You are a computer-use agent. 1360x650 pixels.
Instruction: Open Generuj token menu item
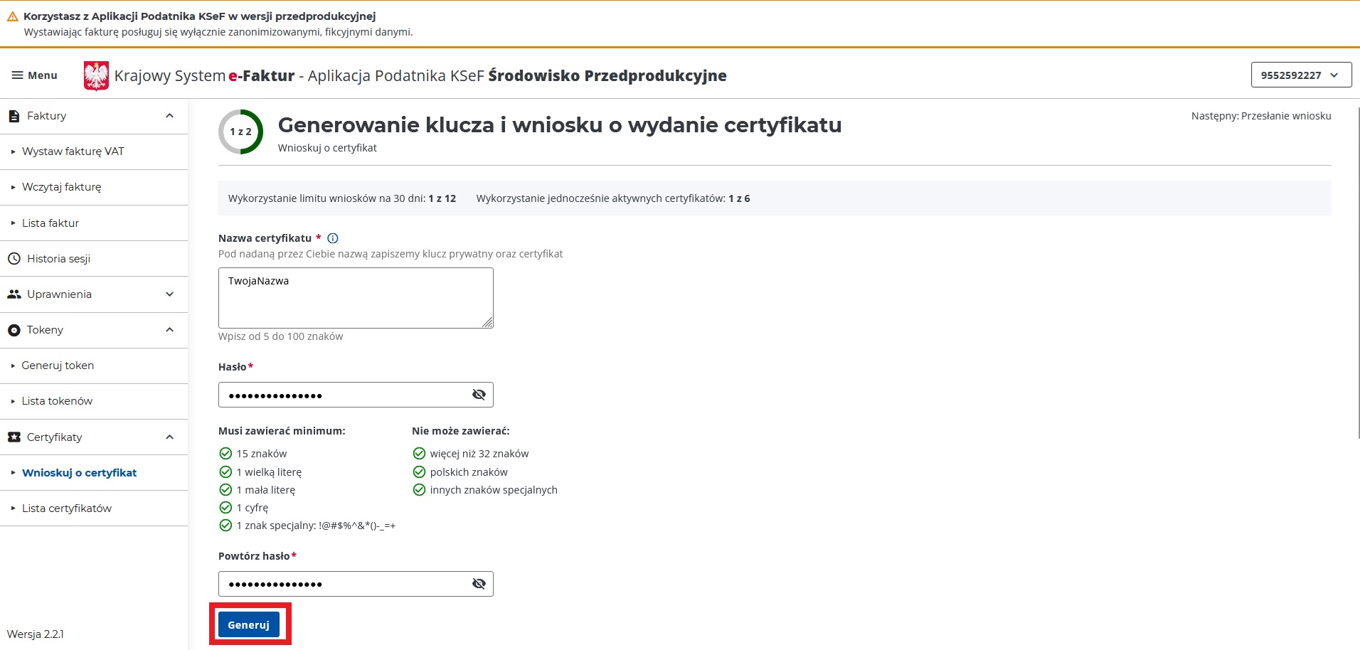94,366
